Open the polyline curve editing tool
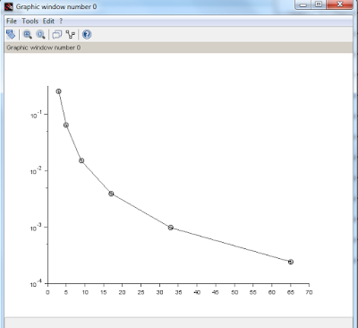The height and width of the screenshot is (328, 358). (71, 35)
